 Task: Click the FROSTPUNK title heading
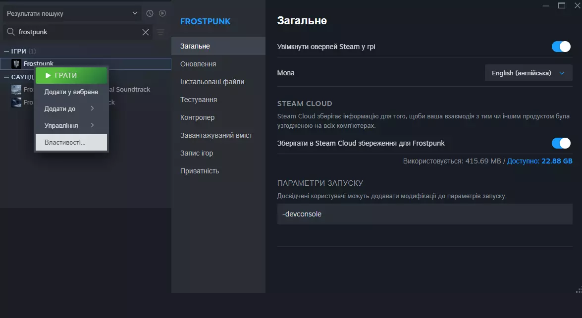point(205,21)
